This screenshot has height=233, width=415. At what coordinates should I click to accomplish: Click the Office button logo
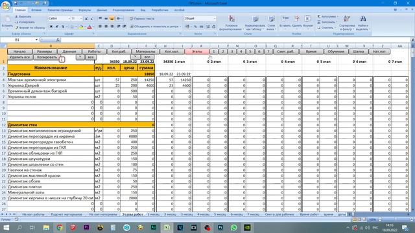tap(6, 5)
